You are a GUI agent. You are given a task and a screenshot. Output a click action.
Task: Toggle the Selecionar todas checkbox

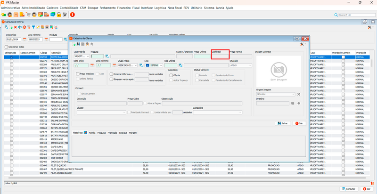click(7, 47)
